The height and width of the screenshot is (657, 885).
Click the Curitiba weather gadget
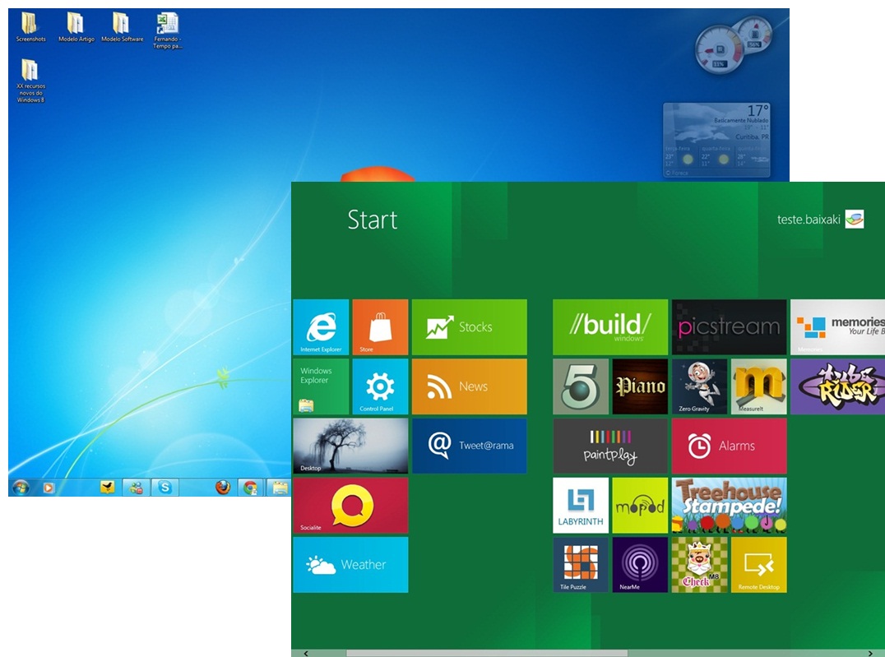coord(717,140)
